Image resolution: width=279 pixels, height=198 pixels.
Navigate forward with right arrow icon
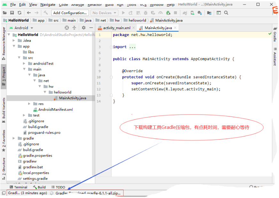pos(36,13)
